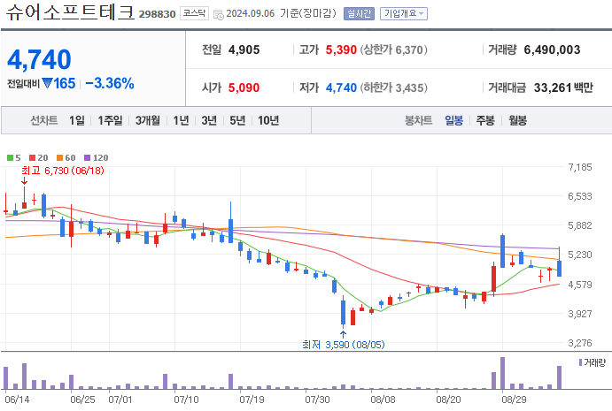Click the 07/19 date label on axis
Screen dimensions: 612x411
tap(252, 400)
